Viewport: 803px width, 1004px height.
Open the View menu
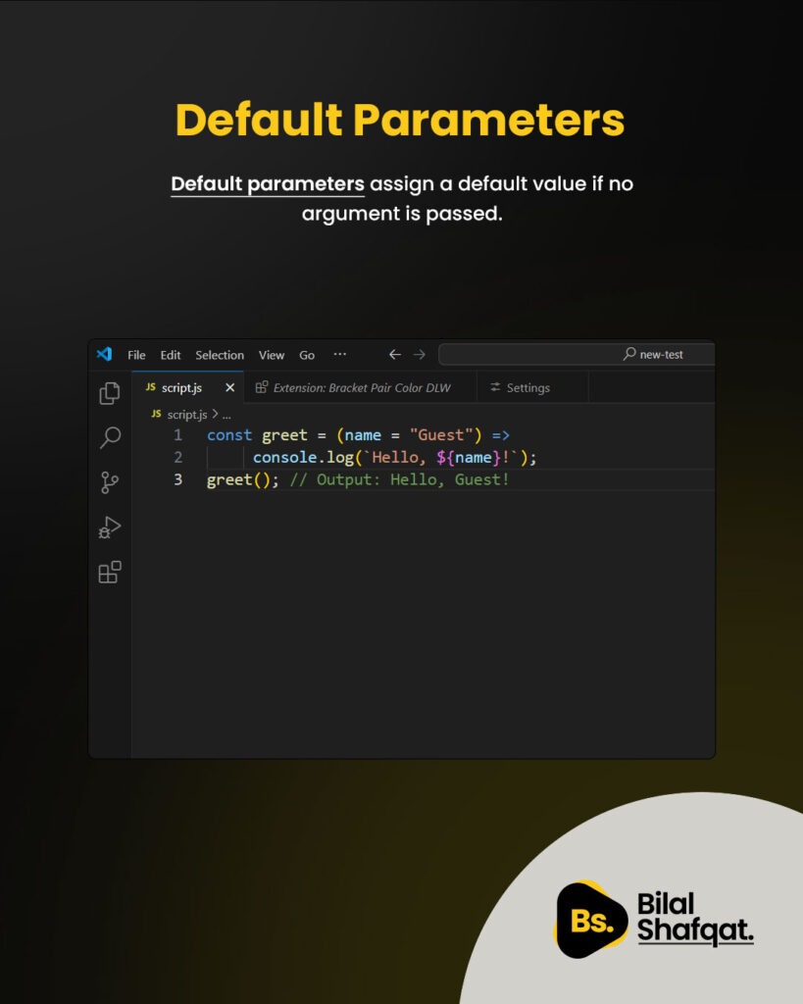point(272,355)
